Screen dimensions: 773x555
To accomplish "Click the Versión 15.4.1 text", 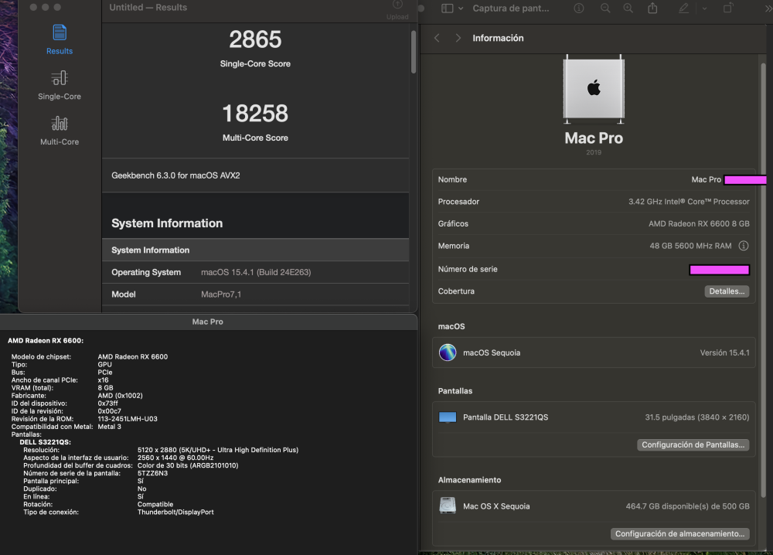I will pyautogui.click(x=725, y=353).
